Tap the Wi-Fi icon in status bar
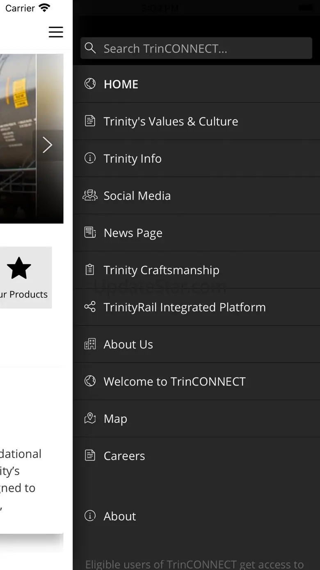The image size is (320, 570). pos(44,8)
